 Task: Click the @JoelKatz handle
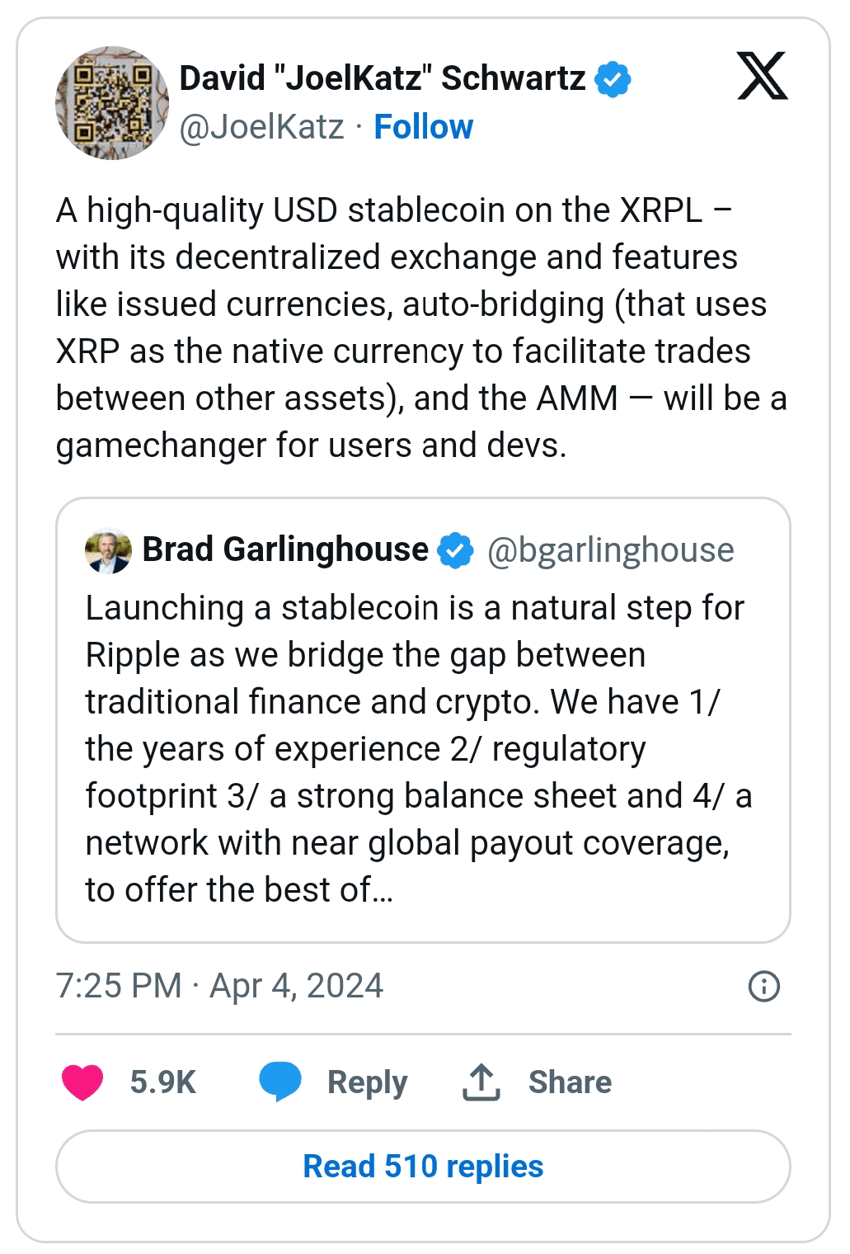(x=261, y=127)
